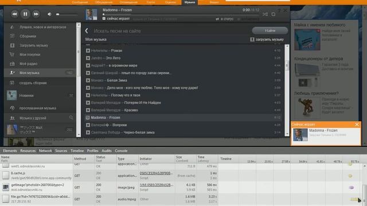
Task: Pause the playing Madonna track
Action: (x=25, y=14)
